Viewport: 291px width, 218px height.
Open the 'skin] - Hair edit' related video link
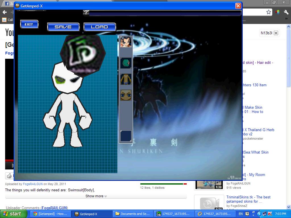point(258,62)
